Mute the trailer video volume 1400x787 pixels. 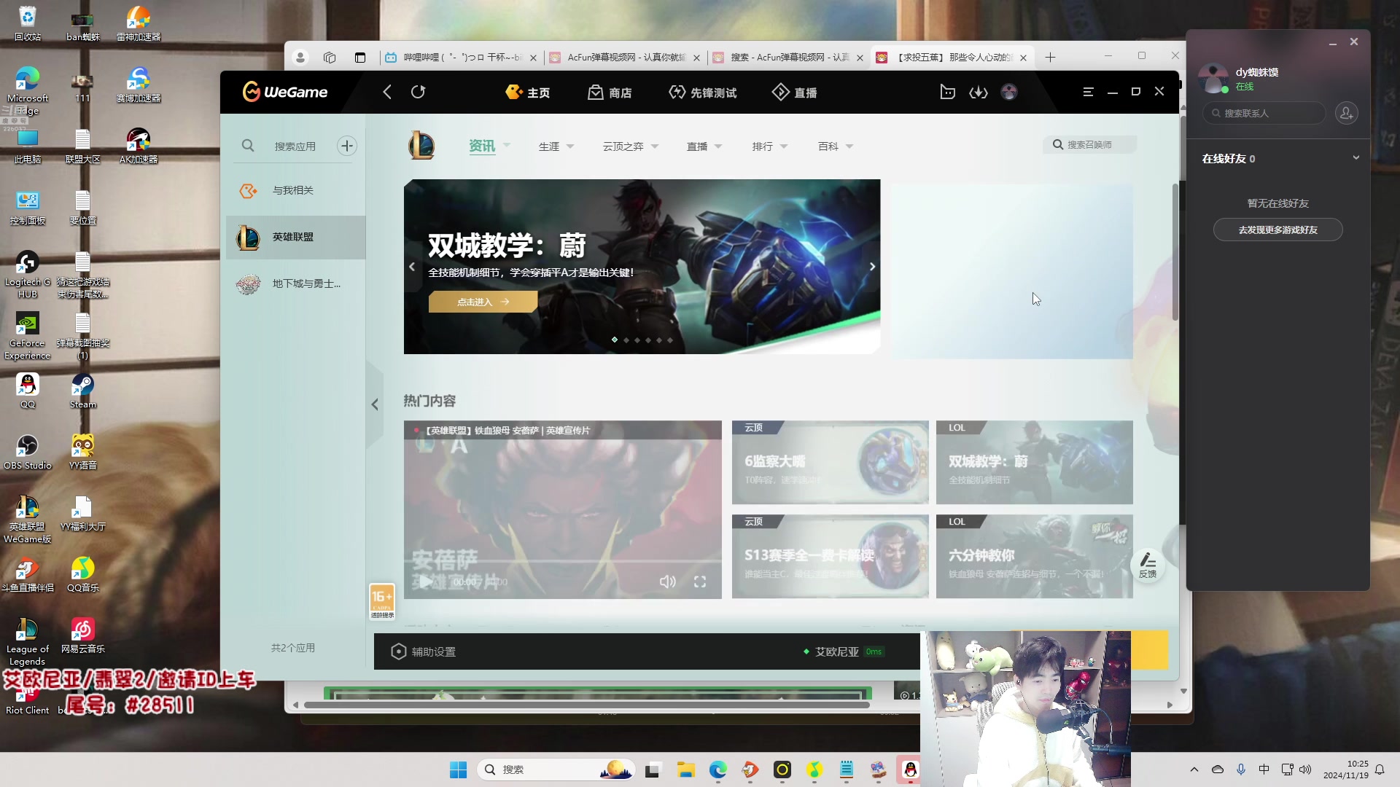pyautogui.click(x=667, y=582)
